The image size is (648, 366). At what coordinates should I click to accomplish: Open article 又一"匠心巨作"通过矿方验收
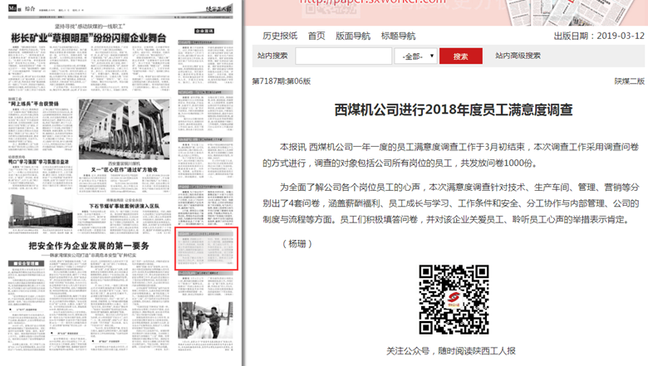(125, 169)
